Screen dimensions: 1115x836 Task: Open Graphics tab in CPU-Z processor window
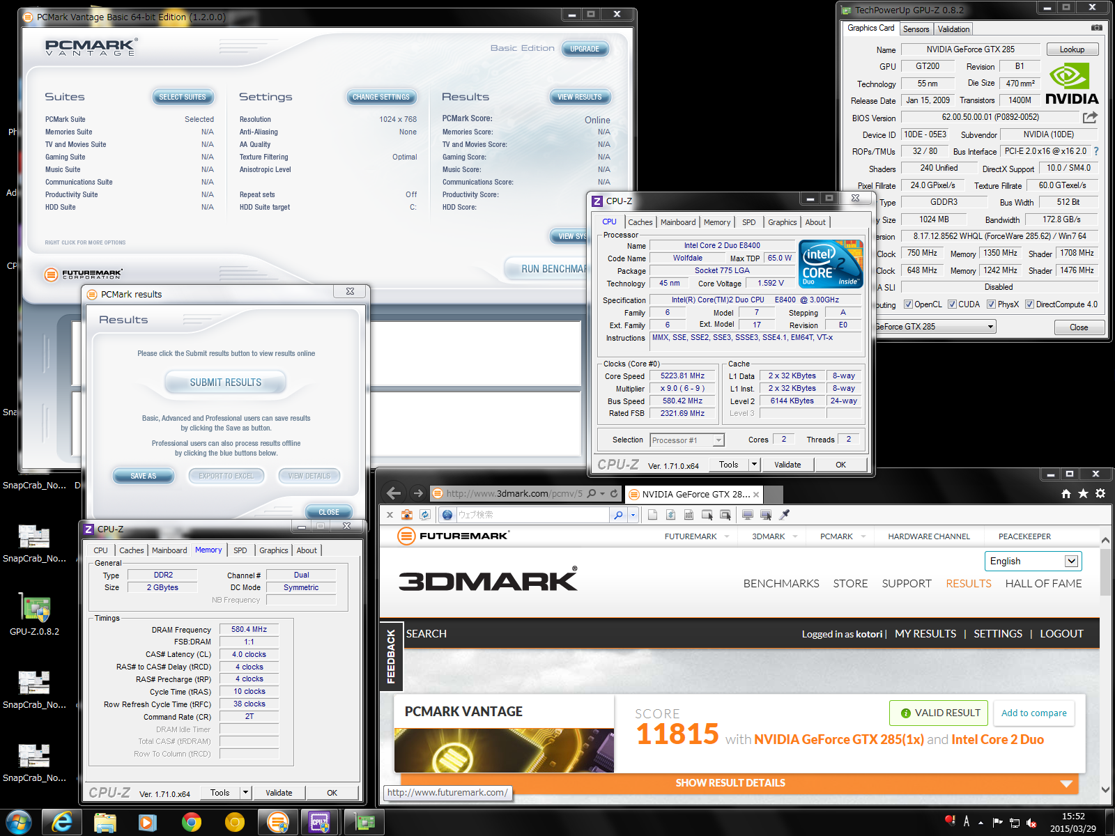[x=782, y=222]
